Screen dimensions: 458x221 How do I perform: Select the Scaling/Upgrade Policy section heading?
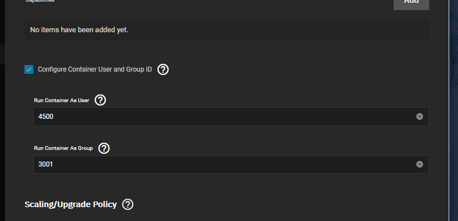point(70,204)
